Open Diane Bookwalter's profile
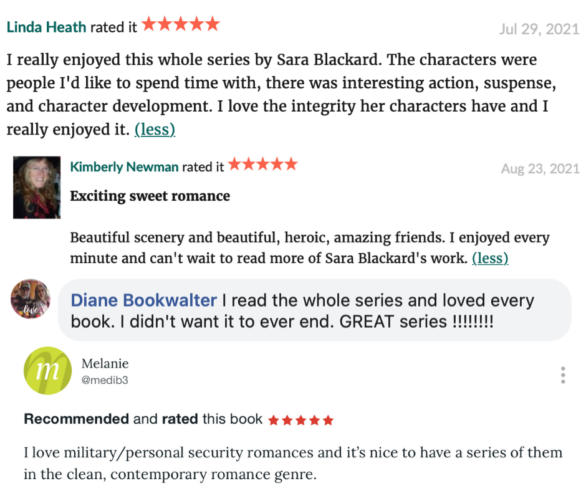The height and width of the screenshot is (491, 586). pos(143,300)
